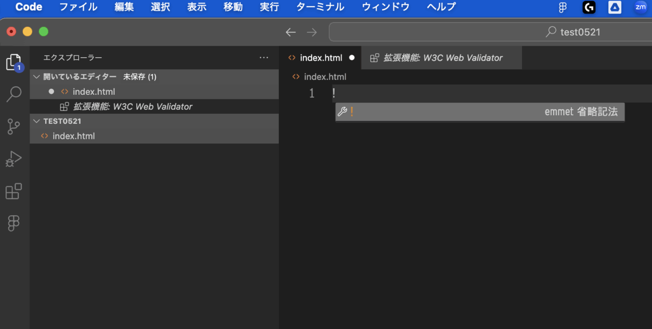The image size is (652, 329).
Task: Navigate forward with the right arrow
Action: pyautogui.click(x=312, y=32)
